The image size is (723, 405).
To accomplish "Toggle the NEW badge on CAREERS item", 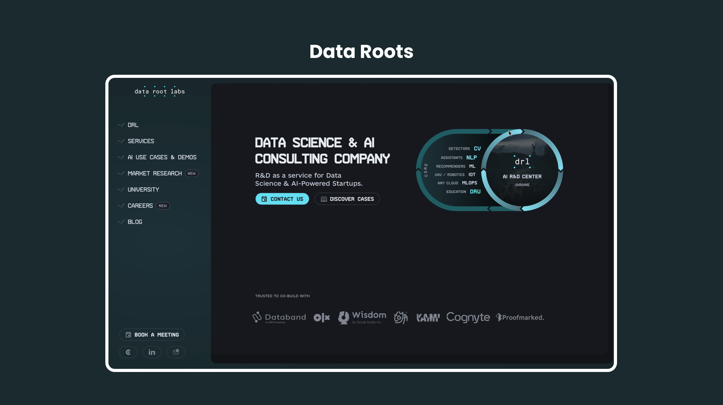I will click(162, 206).
